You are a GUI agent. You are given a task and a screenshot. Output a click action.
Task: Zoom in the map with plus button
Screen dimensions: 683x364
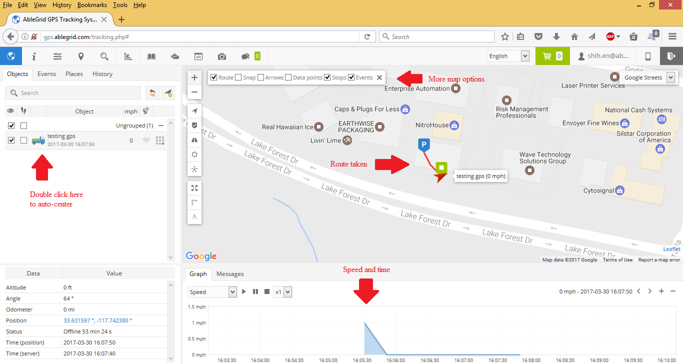pos(194,77)
